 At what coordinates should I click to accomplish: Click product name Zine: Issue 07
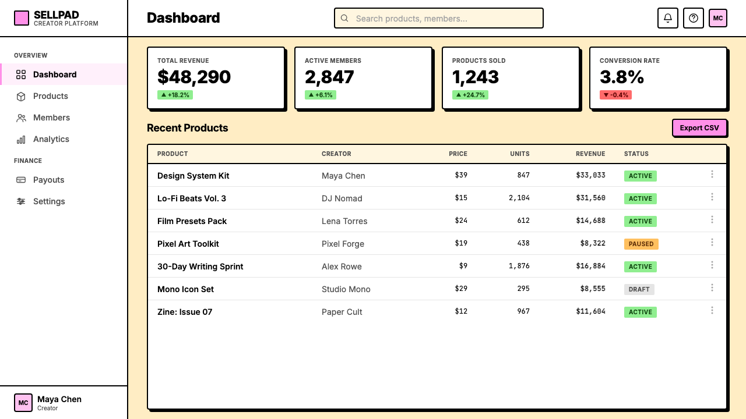click(x=185, y=312)
